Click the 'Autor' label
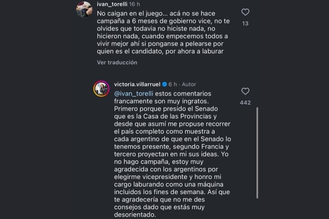The image size is (329, 219). tap(189, 84)
